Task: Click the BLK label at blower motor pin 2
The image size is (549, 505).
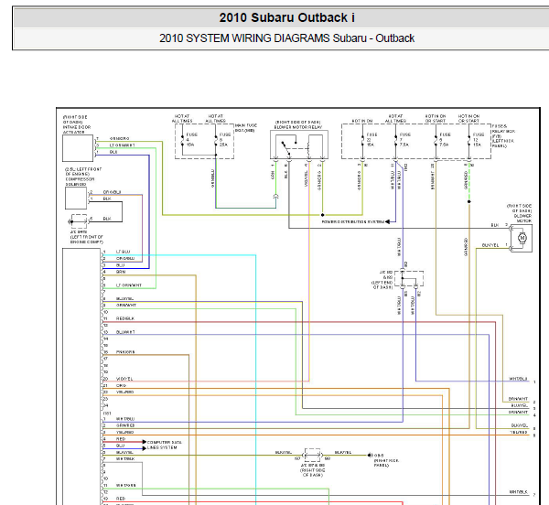Action: coord(495,225)
